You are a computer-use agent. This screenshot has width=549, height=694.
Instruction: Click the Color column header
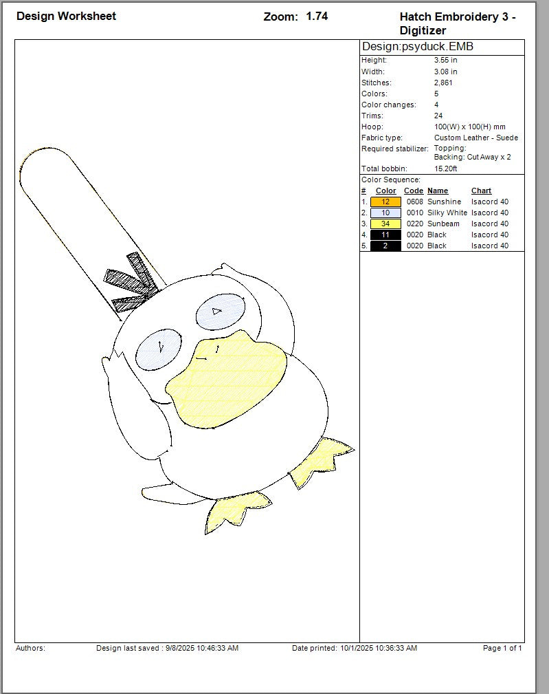tap(385, 191)
